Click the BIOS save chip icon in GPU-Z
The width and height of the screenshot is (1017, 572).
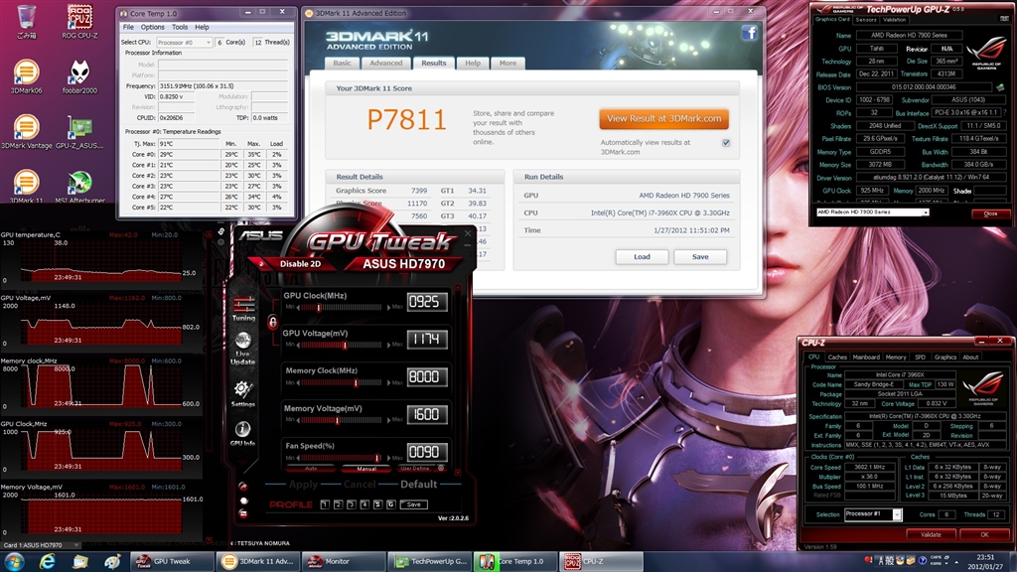click(1000, 87)
